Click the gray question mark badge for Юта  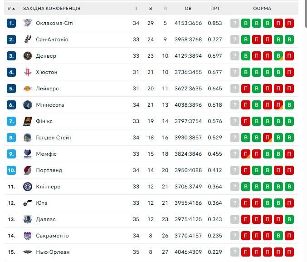coord(235,203)
